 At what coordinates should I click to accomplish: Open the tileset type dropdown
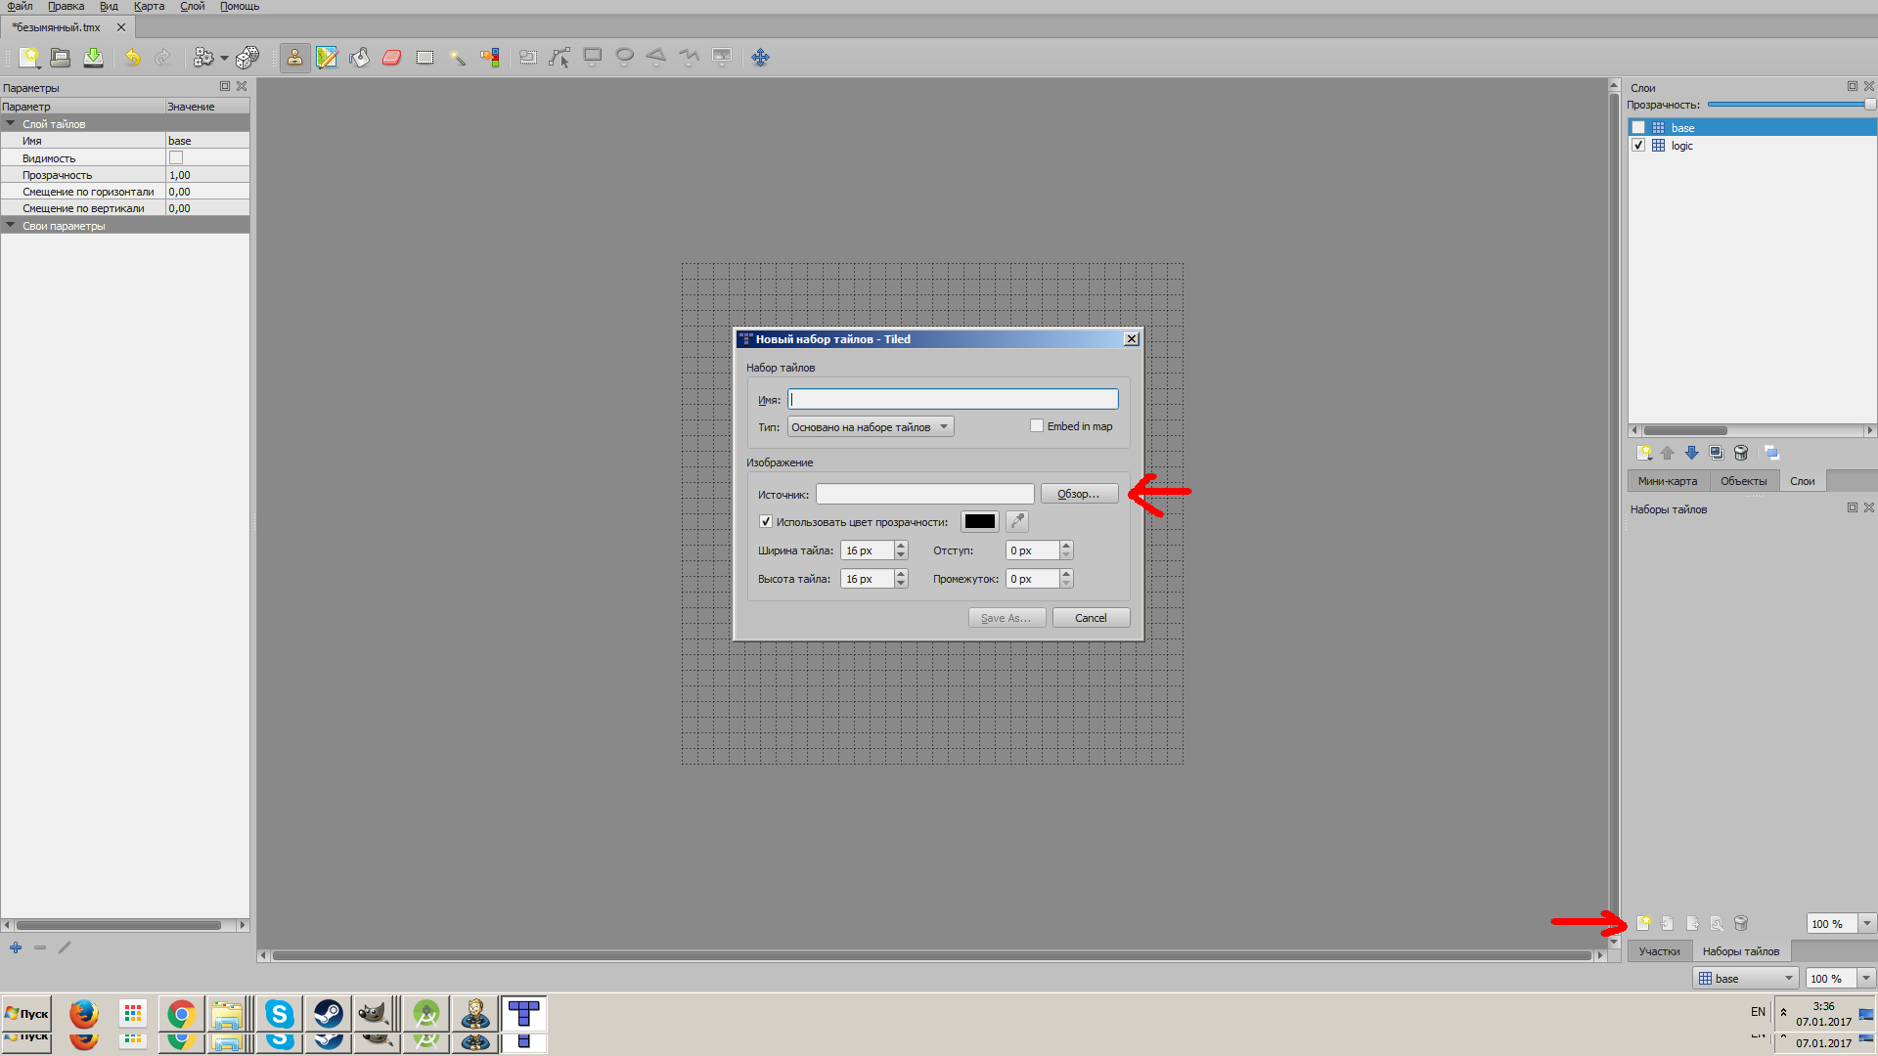pos(870,427)
